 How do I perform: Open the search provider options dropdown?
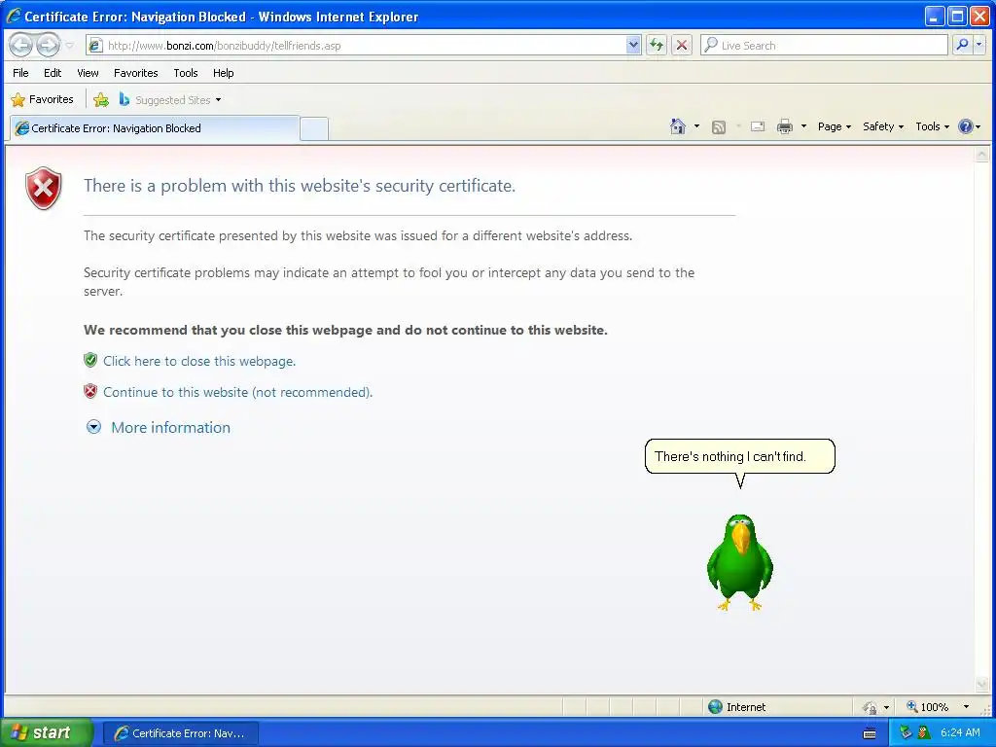(978, 45)
